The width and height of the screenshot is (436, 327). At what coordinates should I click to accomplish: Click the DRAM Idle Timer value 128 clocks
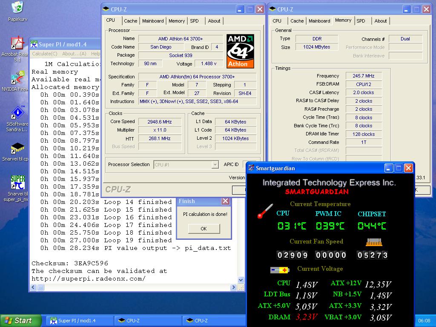364,134
